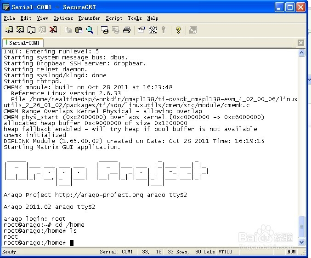Open the Tools menu
This screenshot has height=258, width=311.
pos(135,18)
